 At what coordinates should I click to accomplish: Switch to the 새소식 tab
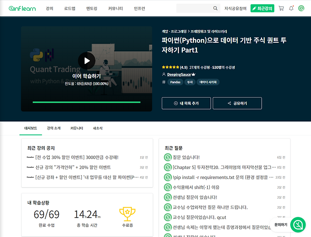tap(97, 128)
